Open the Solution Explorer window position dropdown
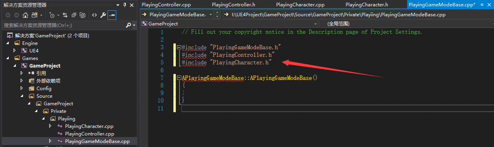This screenshot has height=147, width=494. 117,5
